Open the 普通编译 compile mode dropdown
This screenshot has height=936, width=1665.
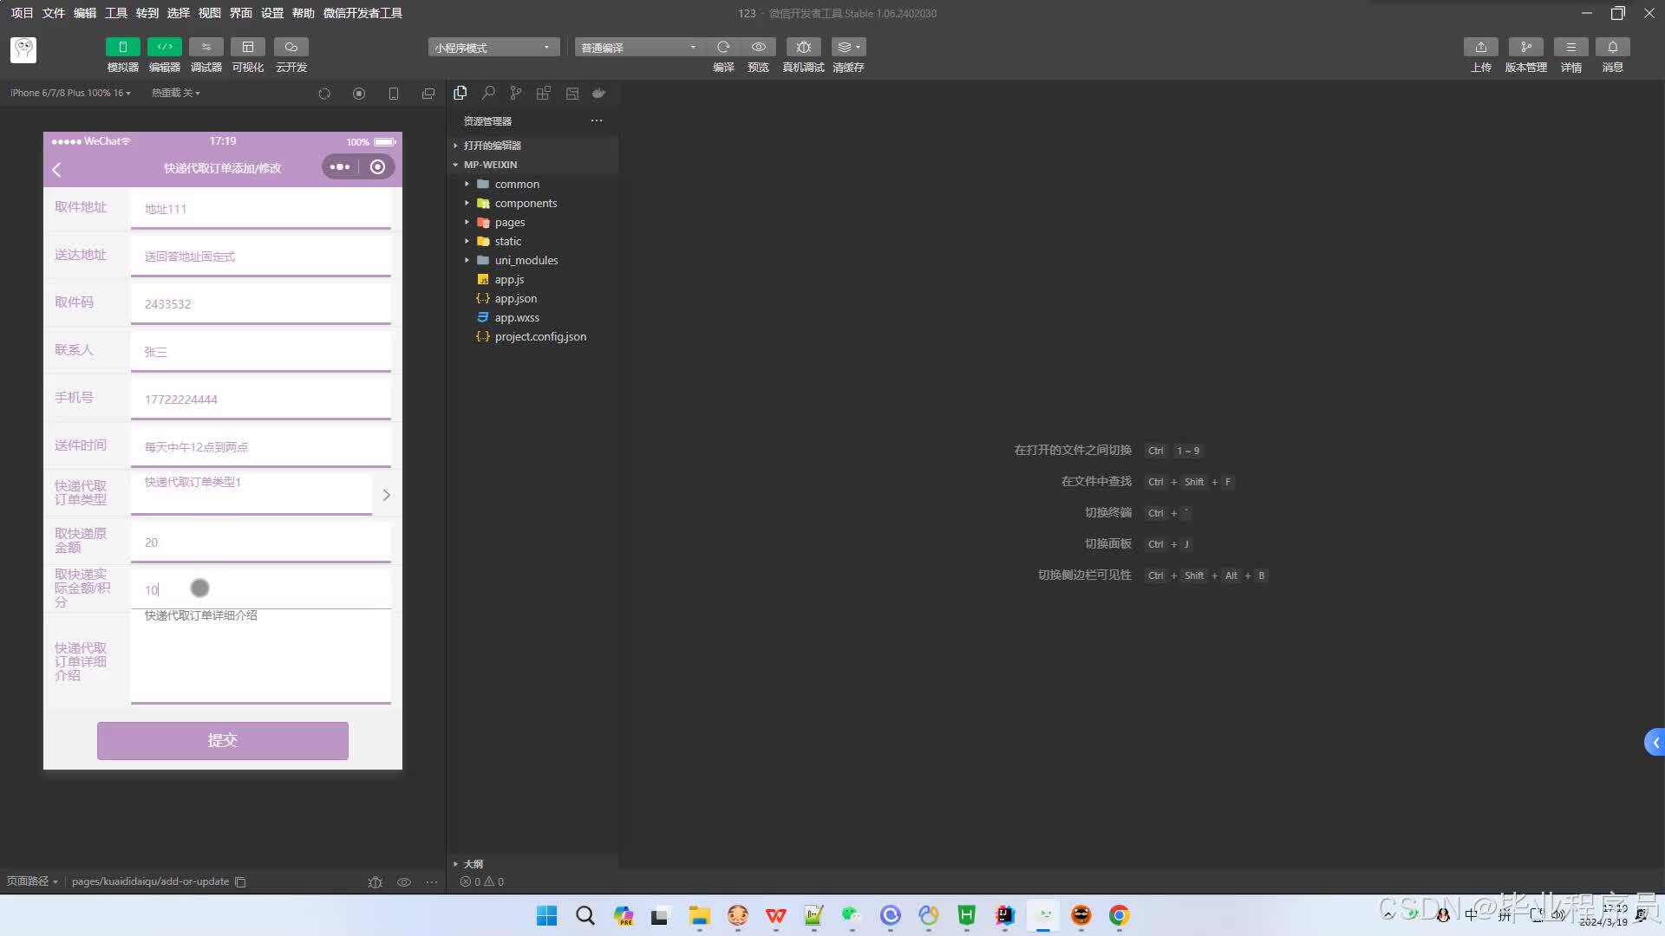(638, 48)
